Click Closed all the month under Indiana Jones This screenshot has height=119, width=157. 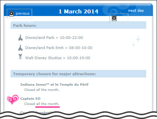point(42,90)
